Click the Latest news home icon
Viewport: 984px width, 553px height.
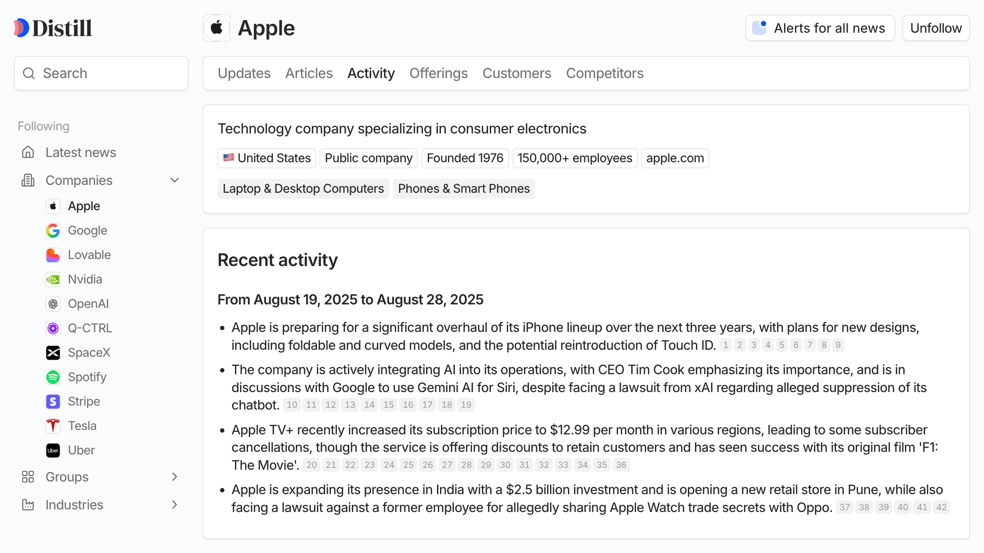(x=28, y=152)
